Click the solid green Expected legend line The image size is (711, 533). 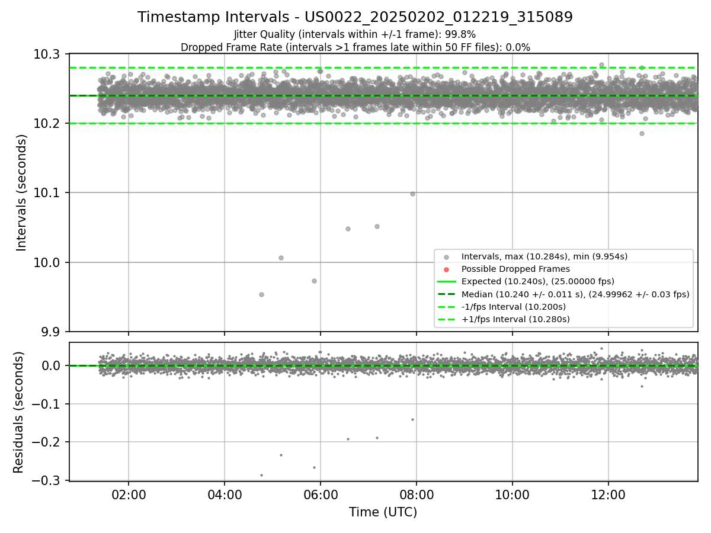(447, 281)
